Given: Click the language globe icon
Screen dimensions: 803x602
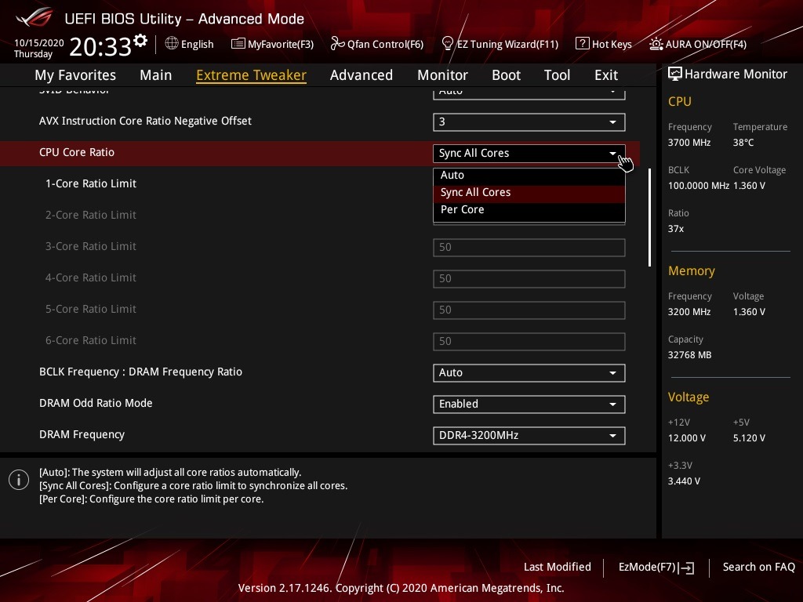Looking at the screenshot, I should click(x=172, y=44).
